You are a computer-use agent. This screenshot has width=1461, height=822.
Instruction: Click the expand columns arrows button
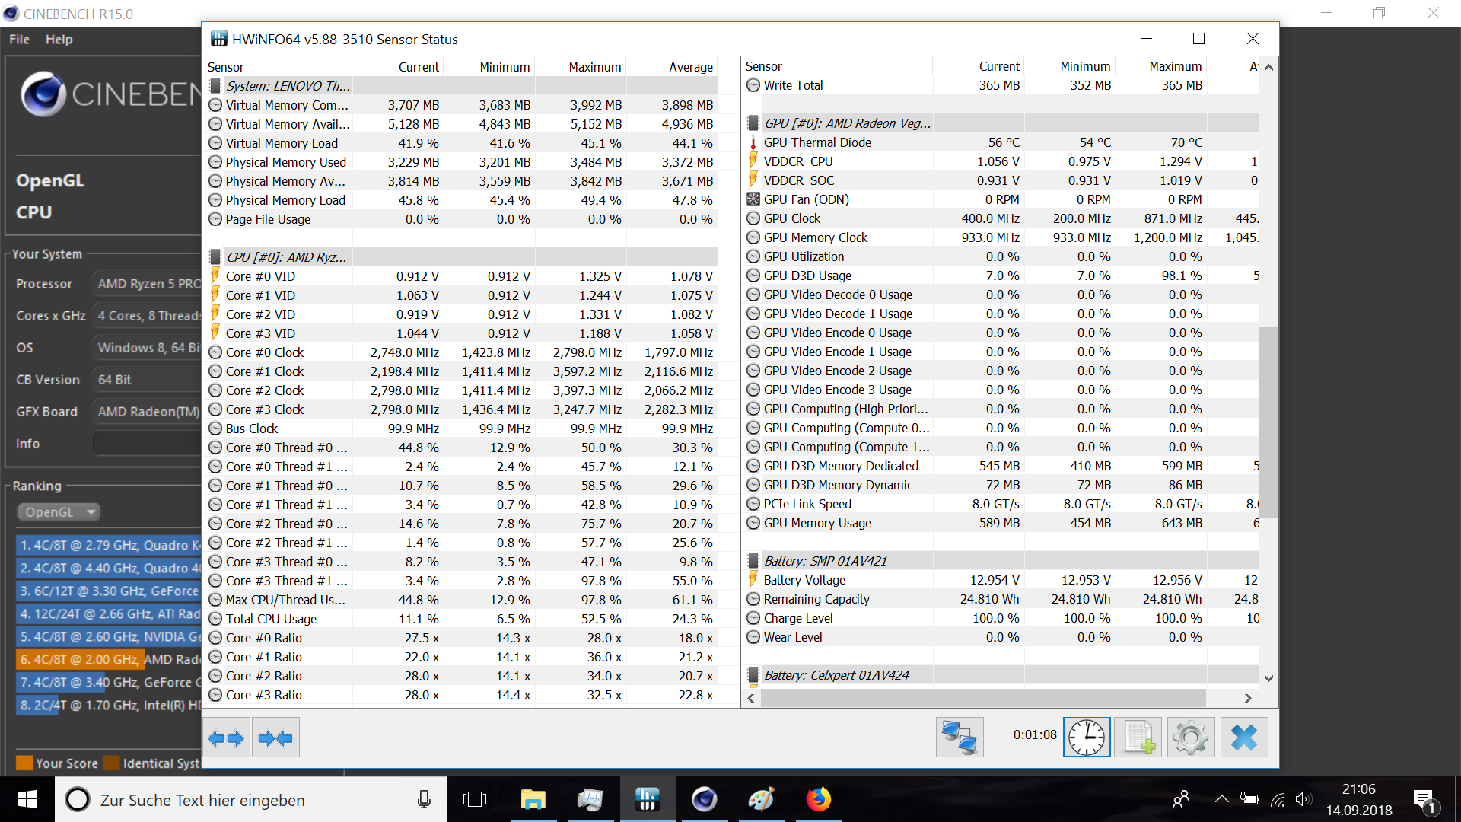coord(226,738)
